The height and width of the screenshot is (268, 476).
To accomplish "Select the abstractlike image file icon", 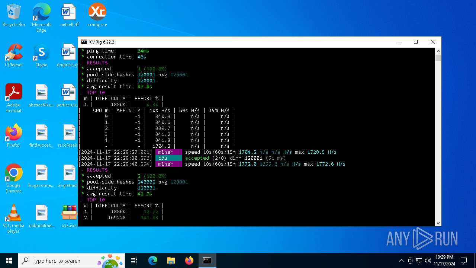I will [x=41, y=96].
